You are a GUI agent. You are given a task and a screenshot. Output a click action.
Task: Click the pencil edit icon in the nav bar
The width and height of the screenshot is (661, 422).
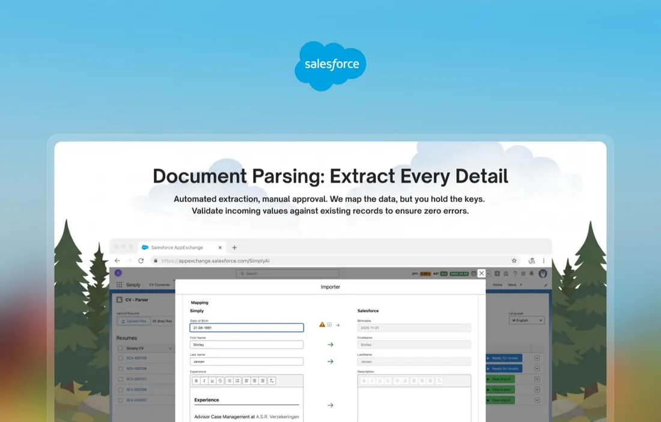(546, 285)
